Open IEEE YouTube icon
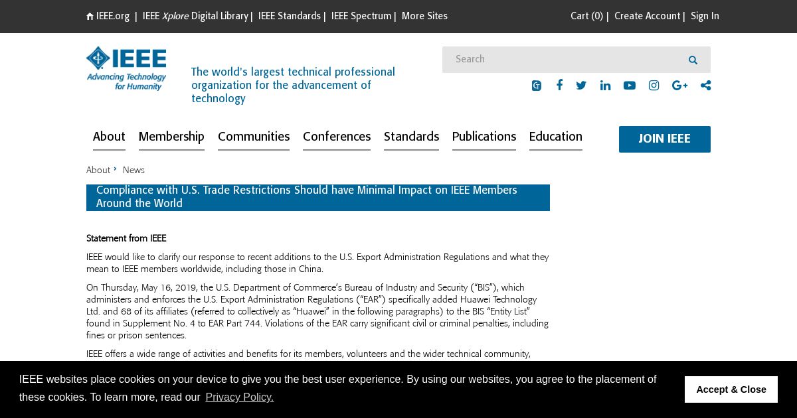The height and width of the screenshot is (418, 797). click(630, 86)
